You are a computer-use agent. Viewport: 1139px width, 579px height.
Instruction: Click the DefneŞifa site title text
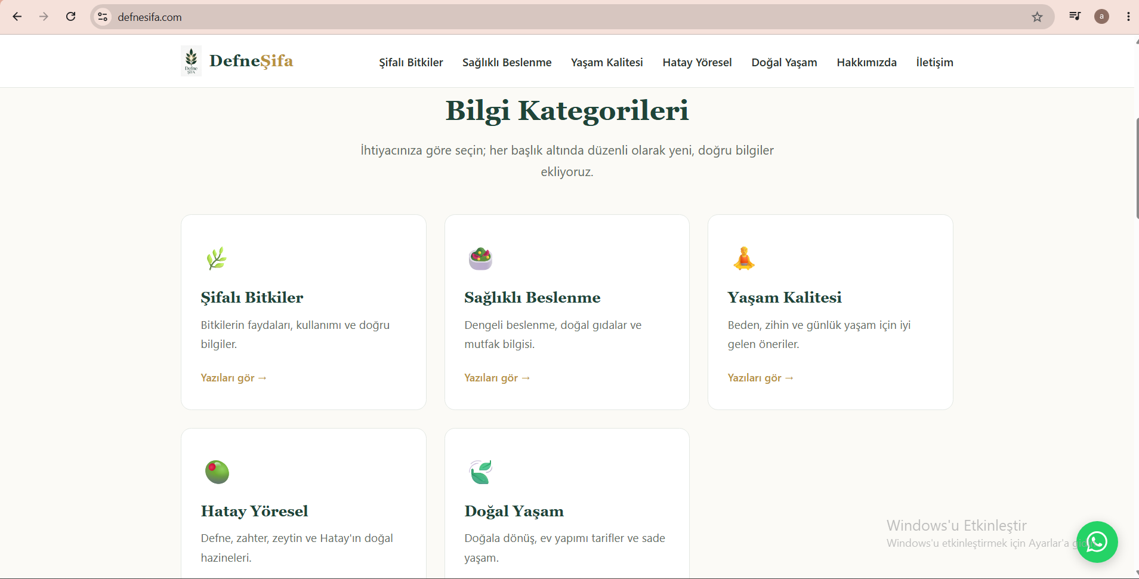pos(251,61)
